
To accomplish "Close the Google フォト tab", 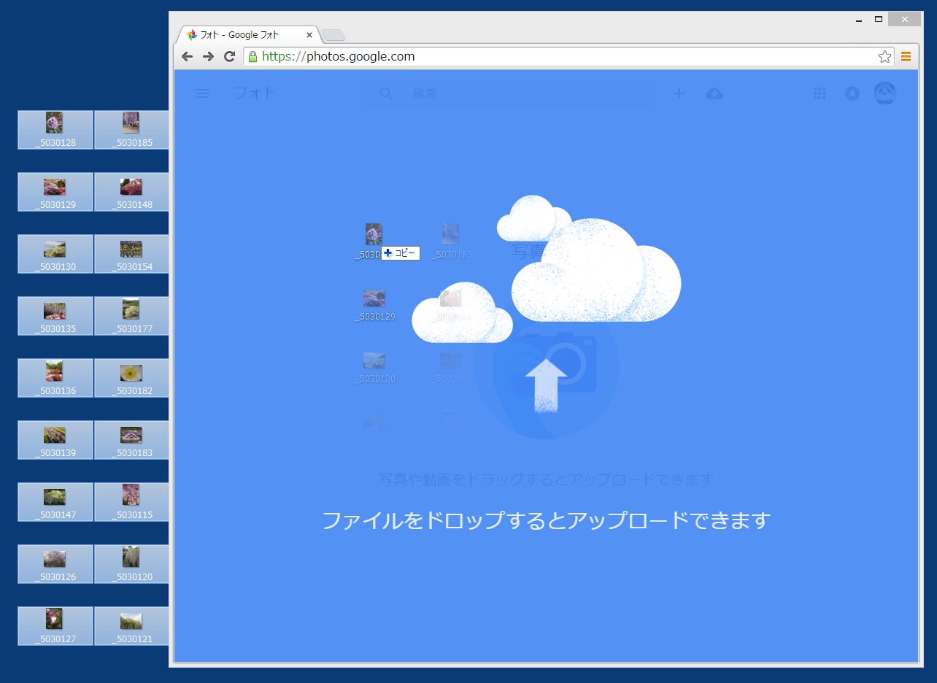I will [309, 35].
